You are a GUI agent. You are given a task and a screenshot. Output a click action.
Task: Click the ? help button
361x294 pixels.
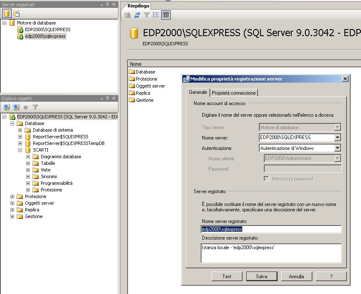coord(331,276)
